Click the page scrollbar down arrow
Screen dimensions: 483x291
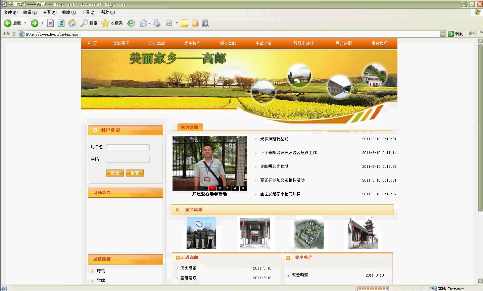(480, 281)
